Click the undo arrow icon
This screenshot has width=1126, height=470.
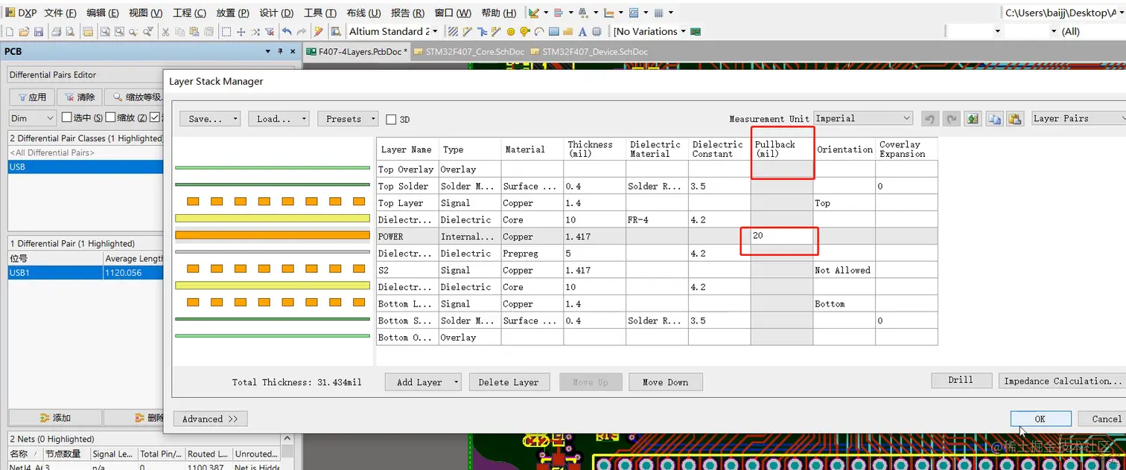pos(287,32)
